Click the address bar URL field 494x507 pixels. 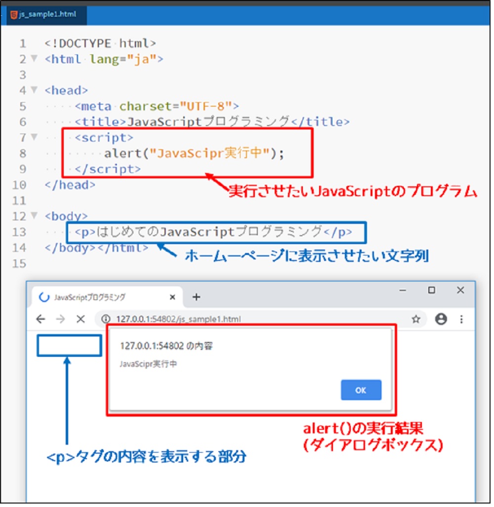coord(247,319)
